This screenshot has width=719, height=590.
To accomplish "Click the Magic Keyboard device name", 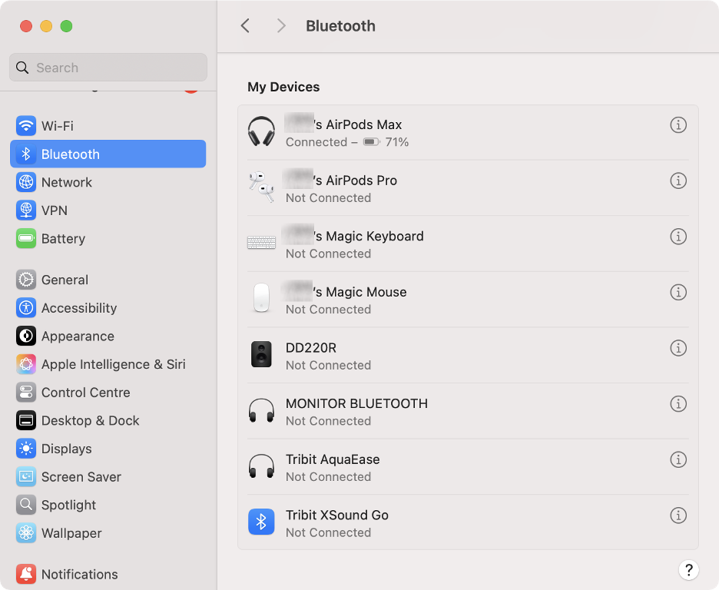I will pyautogui.click(x=354, y=236).
